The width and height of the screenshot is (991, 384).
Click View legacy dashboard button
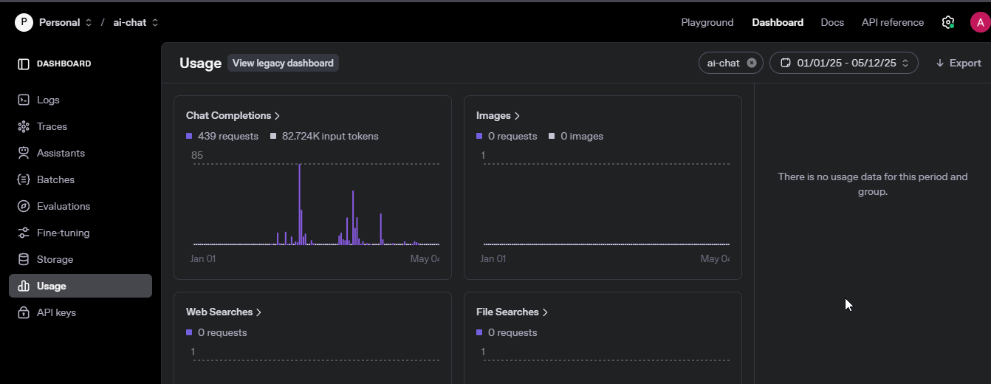[283, 63]
